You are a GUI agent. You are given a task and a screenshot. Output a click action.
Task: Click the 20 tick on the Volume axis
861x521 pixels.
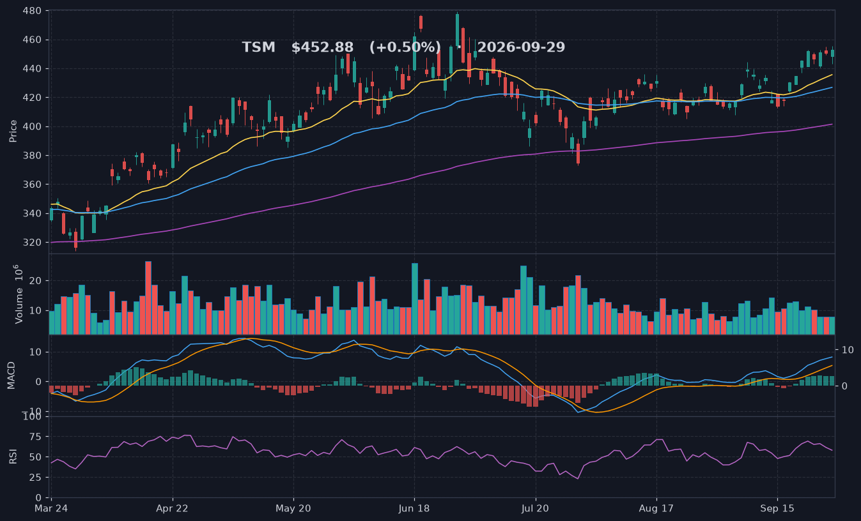pos(36,281)
